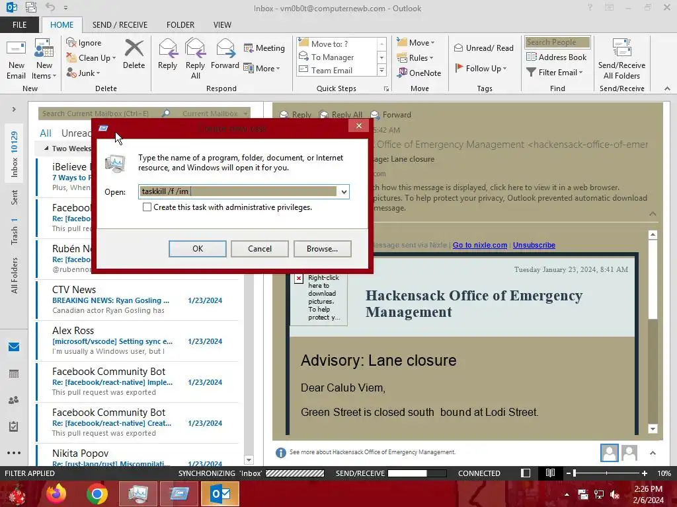Image resolution: width=677 pixels, height=507 pixels.
Task: Expand the Junk dropdown
Action: (x=99, y=73)
